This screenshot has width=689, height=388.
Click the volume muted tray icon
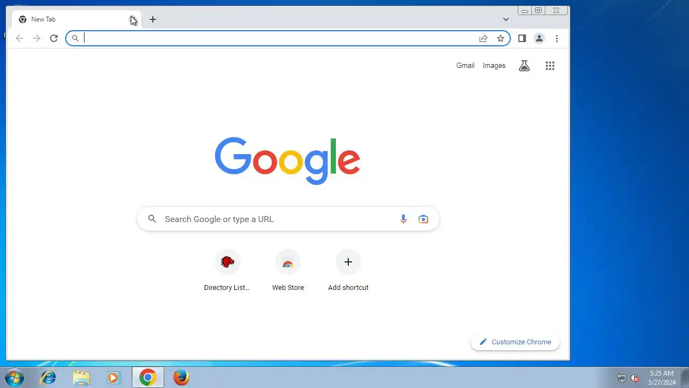(x=635, y=378)
